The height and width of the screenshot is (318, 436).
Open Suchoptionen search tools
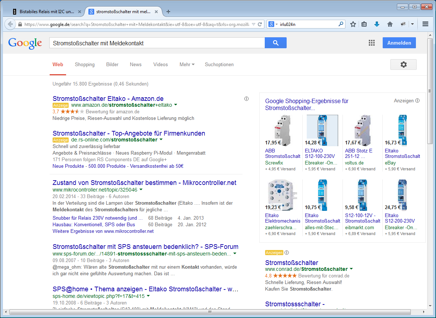[x=219, y=65]
